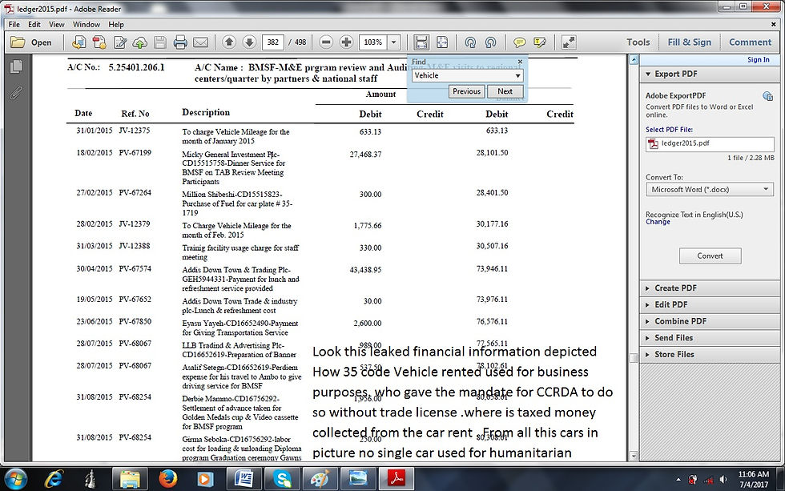Click the zoom percentage field 103%
This screenshot has width=785, height=491.
373,42
